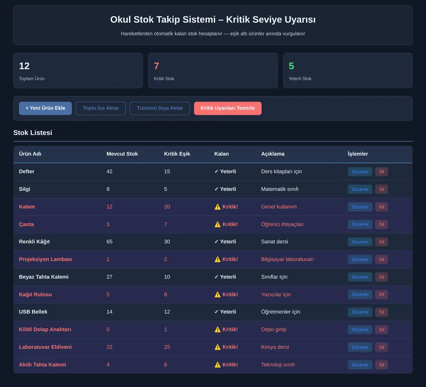
Task: Edit the Defter row
Action: 360,172
